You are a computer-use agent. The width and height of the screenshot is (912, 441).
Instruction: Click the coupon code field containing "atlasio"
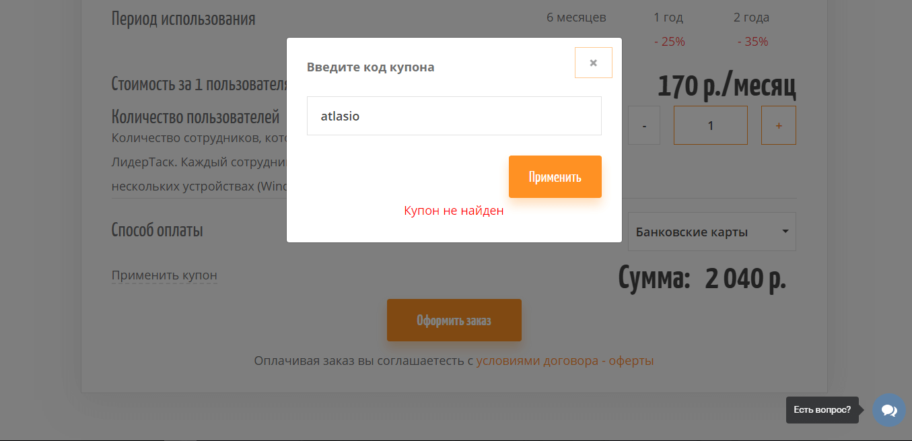(x=454, y=116)
